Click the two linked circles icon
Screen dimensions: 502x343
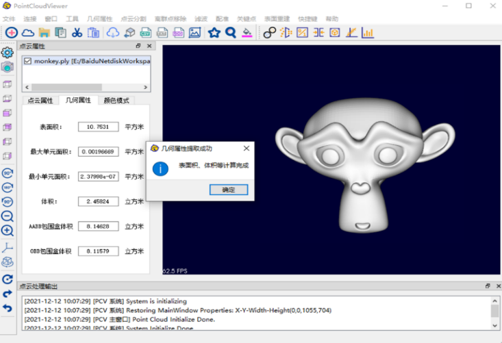pyautogui.click(x=270, y=33)
